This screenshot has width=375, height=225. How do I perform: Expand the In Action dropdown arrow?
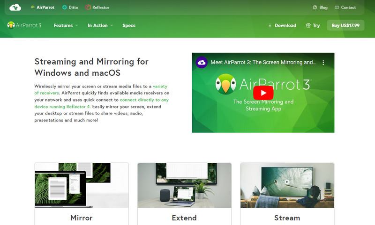(112, 25)
